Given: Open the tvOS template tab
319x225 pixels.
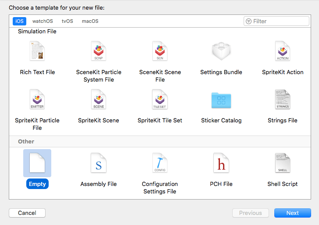Looking at the screenshot, I should pyautogui.click(x=67, y=21).
